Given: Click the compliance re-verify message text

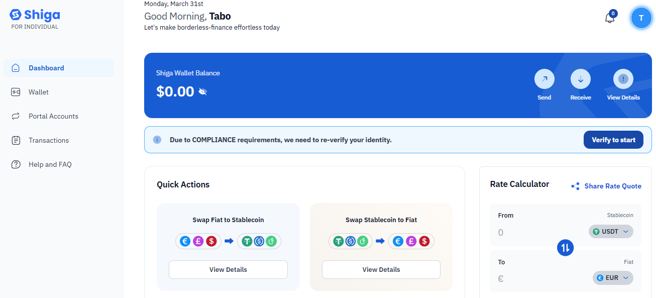Looking at the screenshot, I should [281, 140].
